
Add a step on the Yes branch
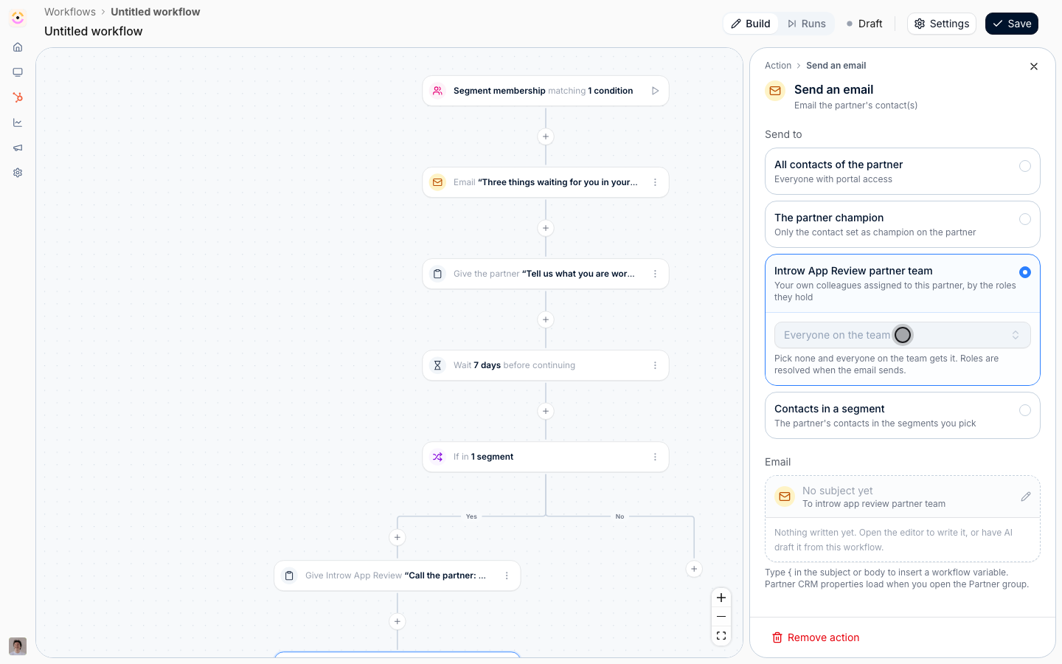click(398, 537)
